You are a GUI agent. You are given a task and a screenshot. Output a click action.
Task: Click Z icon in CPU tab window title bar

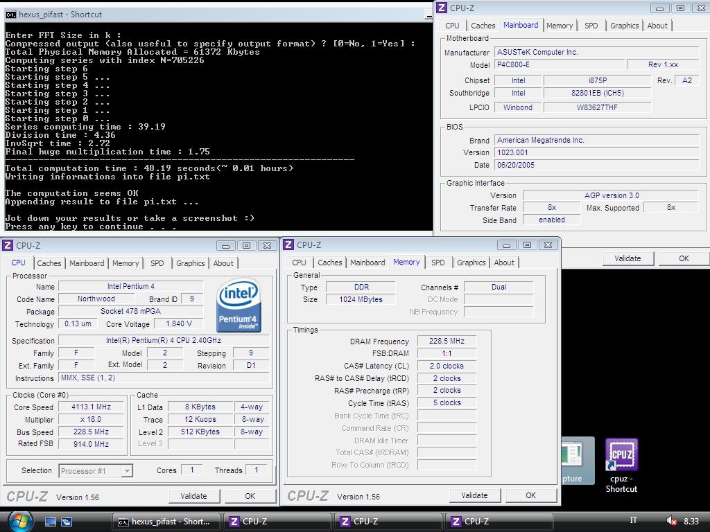pyautogui.click(x=8, y=245)
